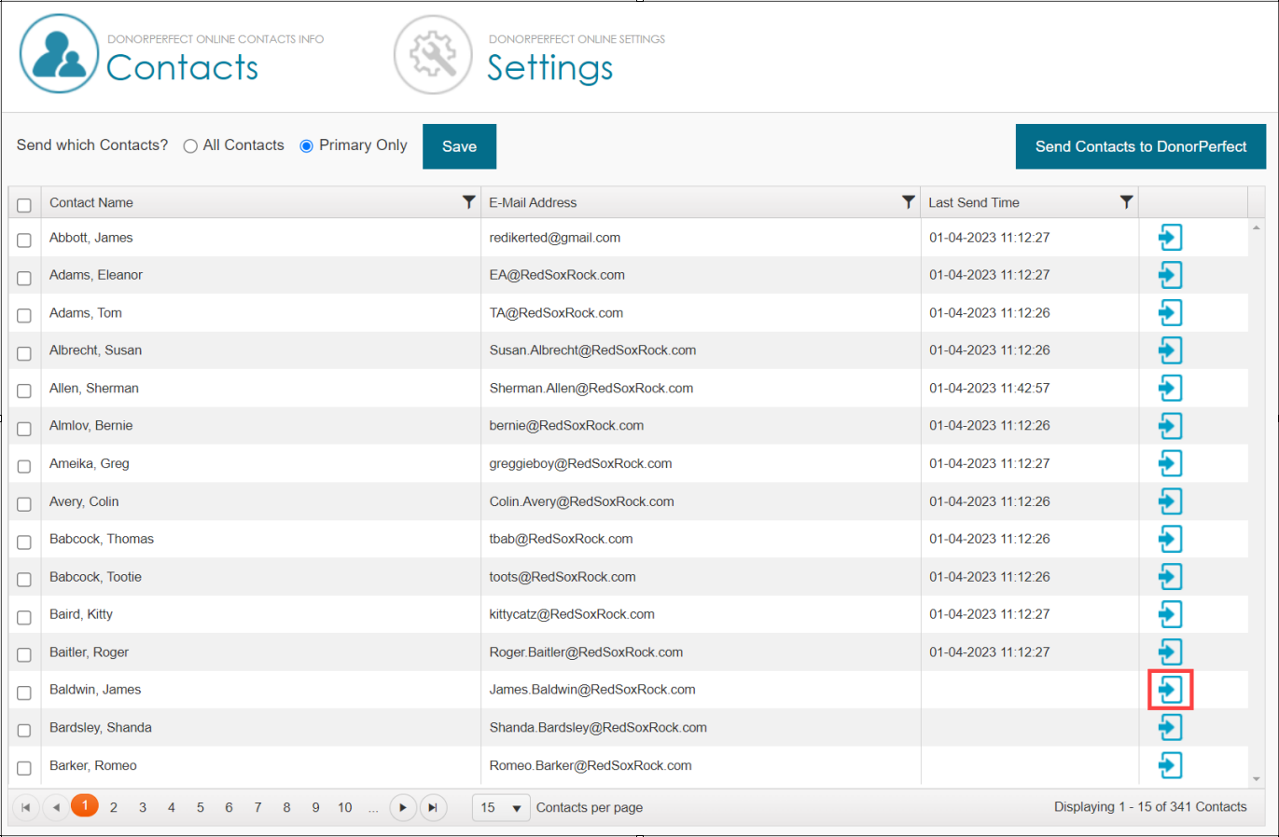Check the box for Avery, Colin

tap(24, 504)
